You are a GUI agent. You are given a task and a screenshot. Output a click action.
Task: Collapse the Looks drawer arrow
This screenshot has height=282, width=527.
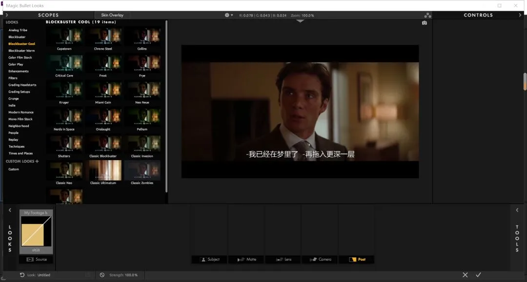click(x=10, y=210)
